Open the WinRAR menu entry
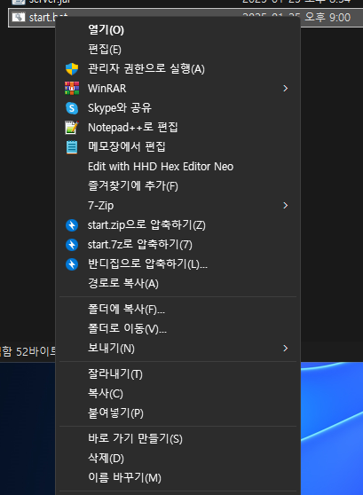 tap(178, 89)
